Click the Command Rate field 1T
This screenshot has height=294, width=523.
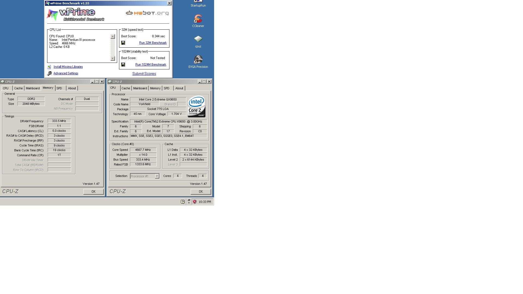(59, 155)
